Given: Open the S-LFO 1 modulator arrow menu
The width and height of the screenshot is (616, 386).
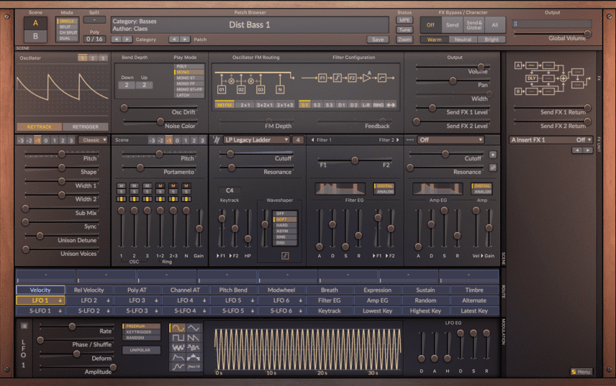Looking at the screenshot, I should [x=60, y=311].
